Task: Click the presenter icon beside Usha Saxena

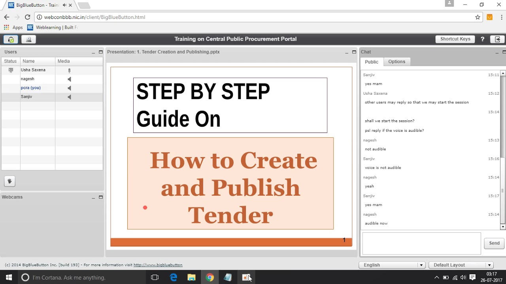Action: pos(11,70)
